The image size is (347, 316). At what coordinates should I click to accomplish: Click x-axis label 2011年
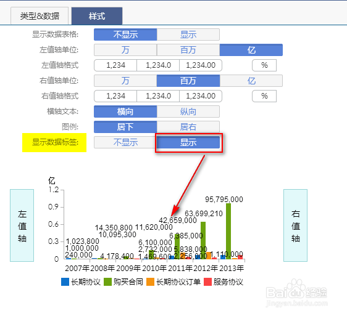coord(180,269)
